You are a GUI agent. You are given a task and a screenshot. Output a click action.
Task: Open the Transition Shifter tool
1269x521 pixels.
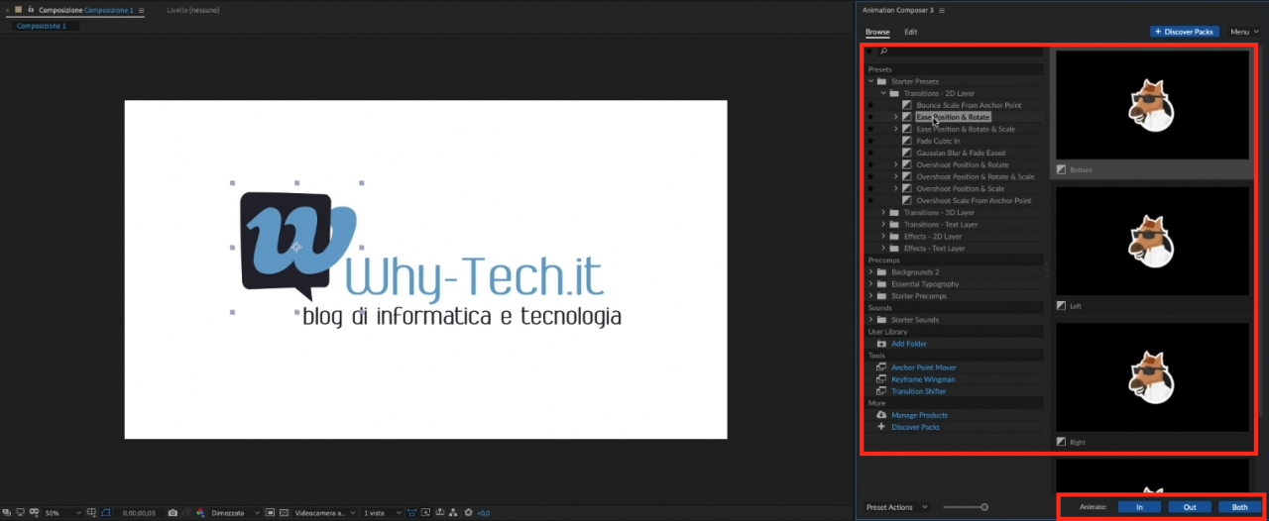click(x=919, y=391)
